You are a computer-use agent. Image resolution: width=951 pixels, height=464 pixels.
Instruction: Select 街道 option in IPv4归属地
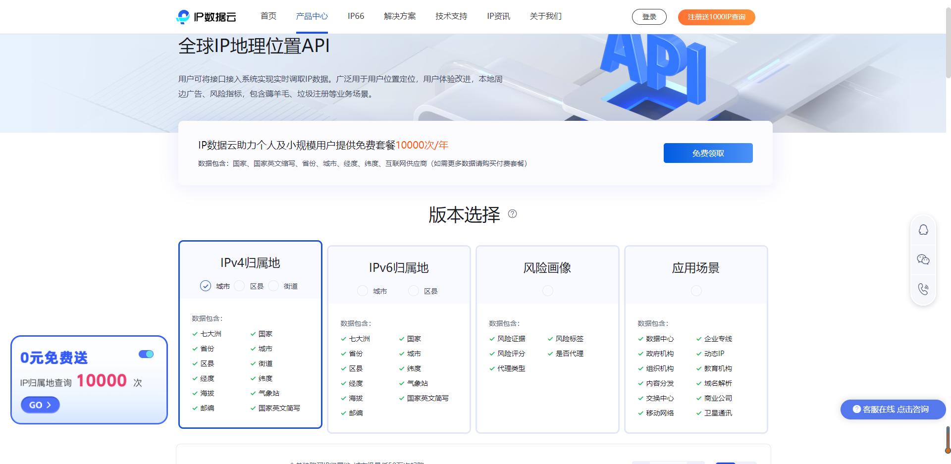273,286
